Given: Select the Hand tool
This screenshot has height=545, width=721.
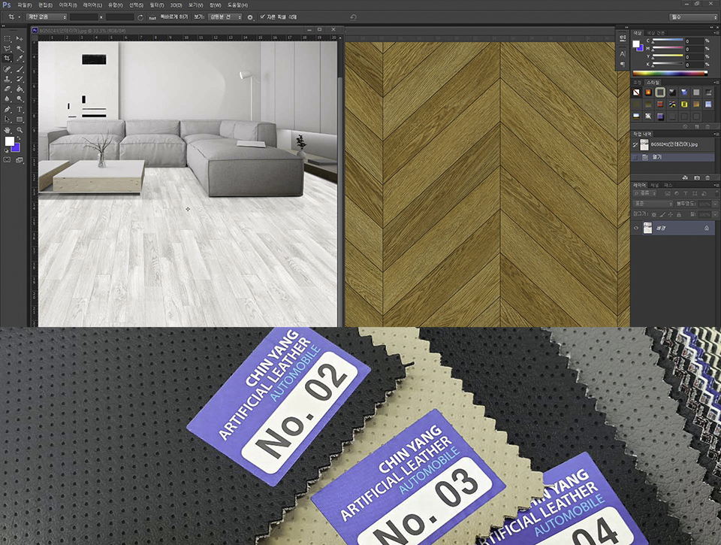Looking at the screenshot, I should [x=8, y=130].
